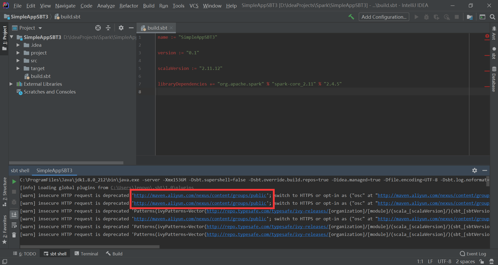Open Search Everywhere magnifier icon

pos(492,17)
